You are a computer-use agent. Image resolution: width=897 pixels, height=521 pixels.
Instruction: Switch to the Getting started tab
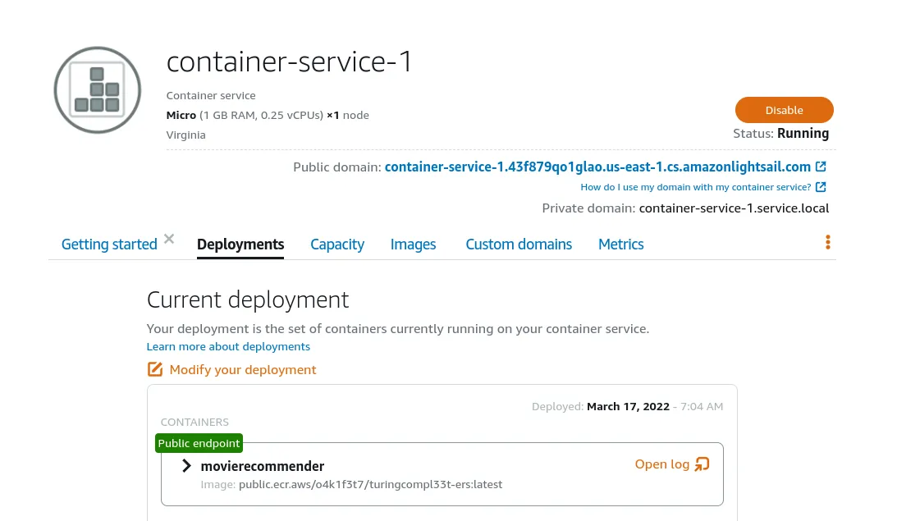pyautogui.click(x=109, y=245)
